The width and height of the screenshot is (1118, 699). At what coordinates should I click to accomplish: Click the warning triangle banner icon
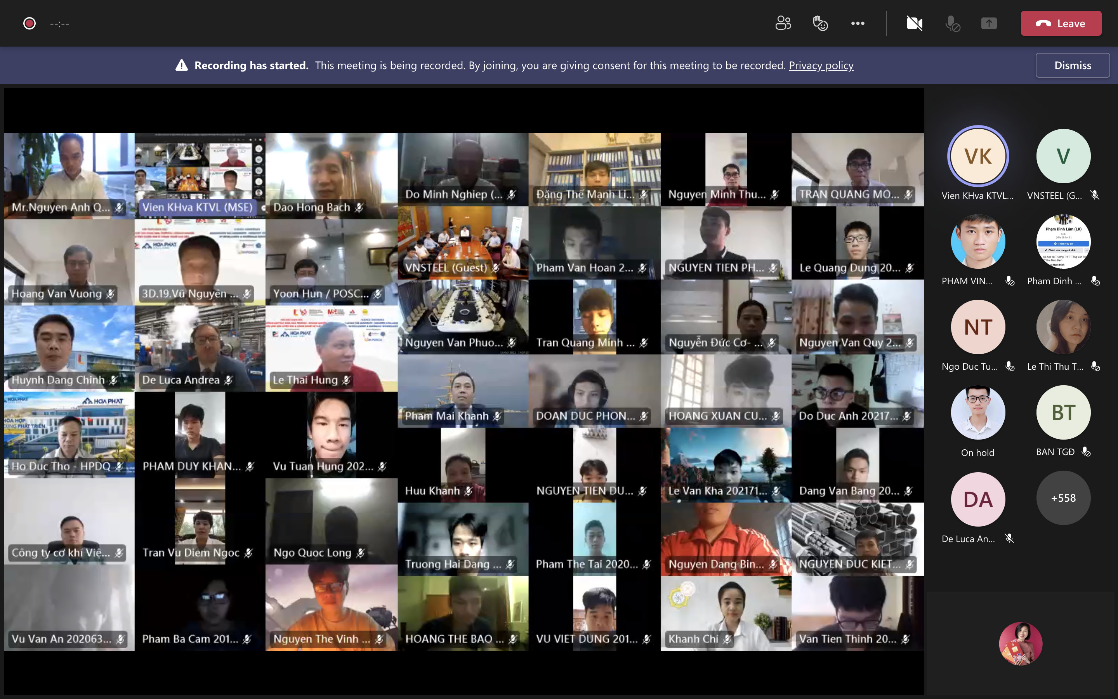coord(182,65)
